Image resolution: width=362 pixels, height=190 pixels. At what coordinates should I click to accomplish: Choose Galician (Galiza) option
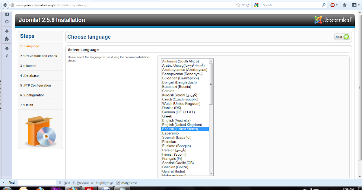(185, 167)
